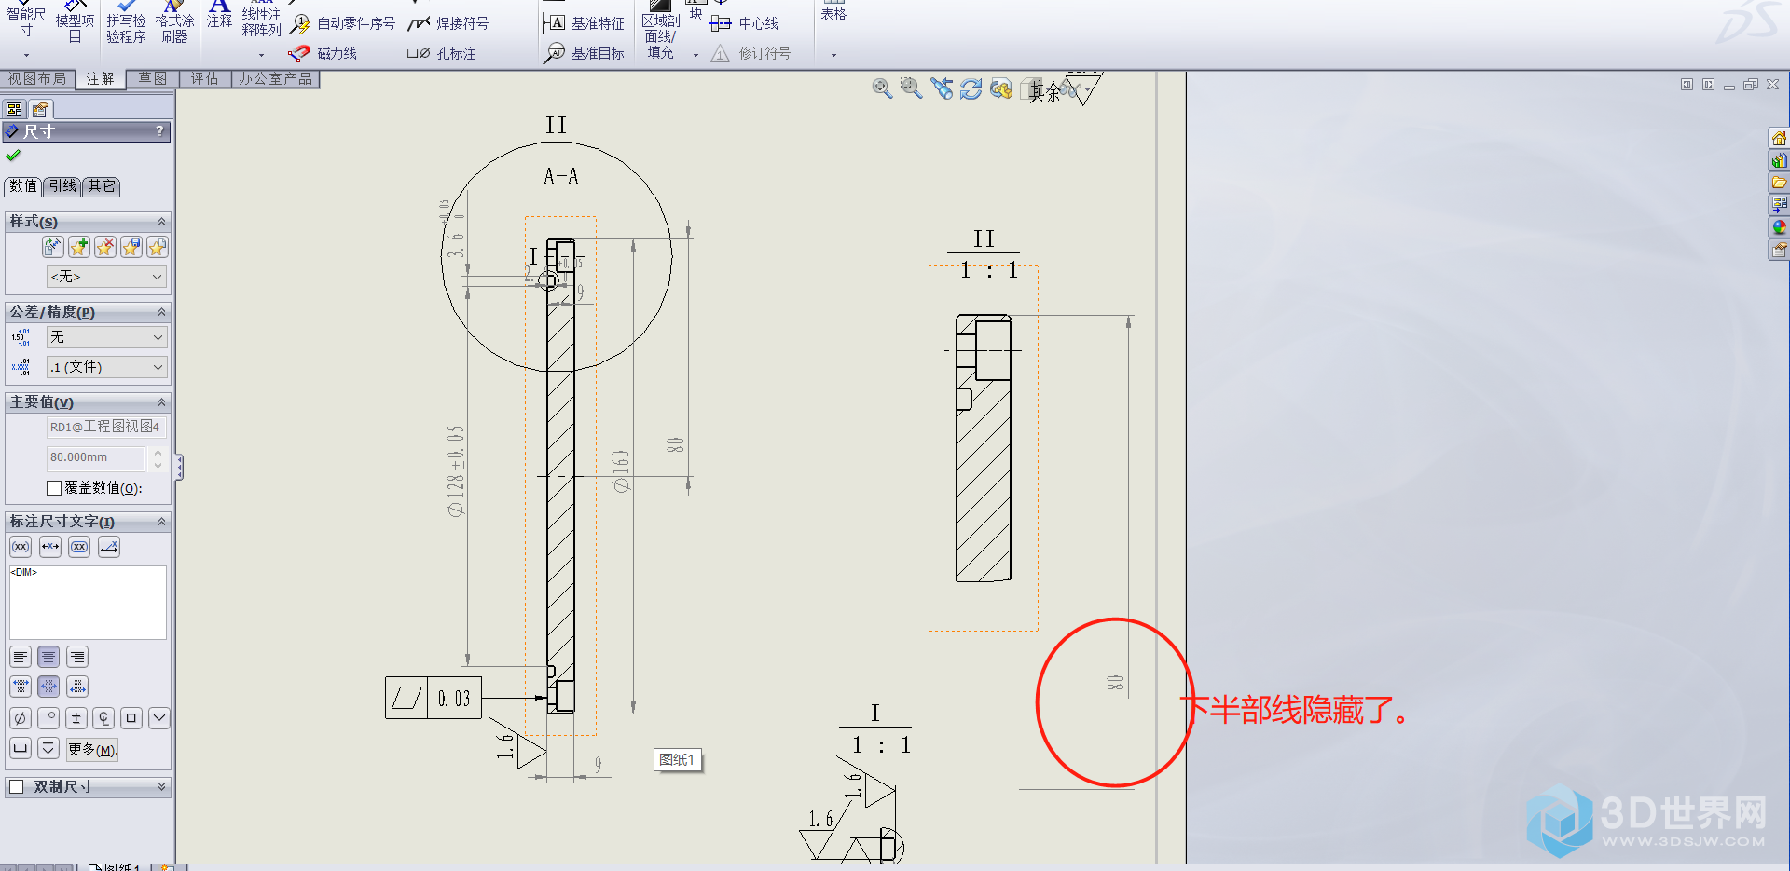The height and width of the screenshot is (871, 1790).
Task: Click the 更多(M) more symbols button
Action: 91,749
